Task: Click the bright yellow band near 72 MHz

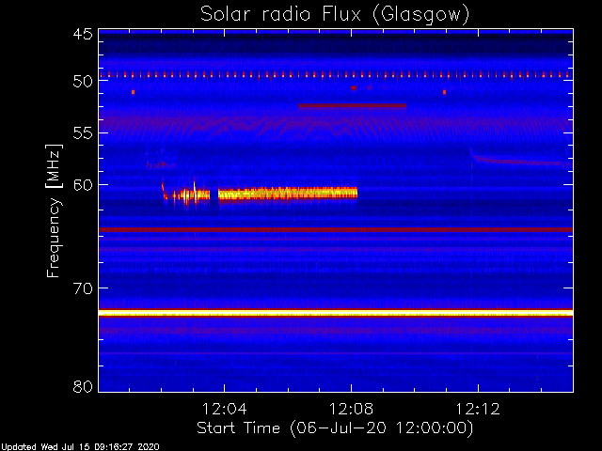Action: (336, 313)
